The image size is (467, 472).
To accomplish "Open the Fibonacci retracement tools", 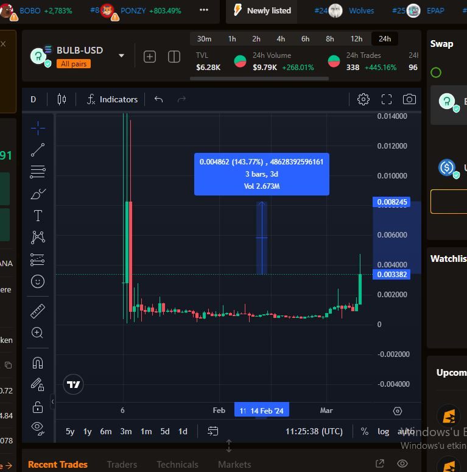I will pyautogui.click(x=38, y=172).
